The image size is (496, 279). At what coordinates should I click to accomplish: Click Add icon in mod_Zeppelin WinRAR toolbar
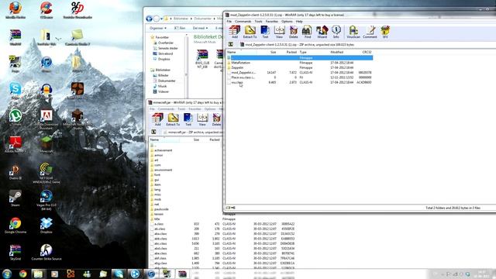[x=235, y=32]
